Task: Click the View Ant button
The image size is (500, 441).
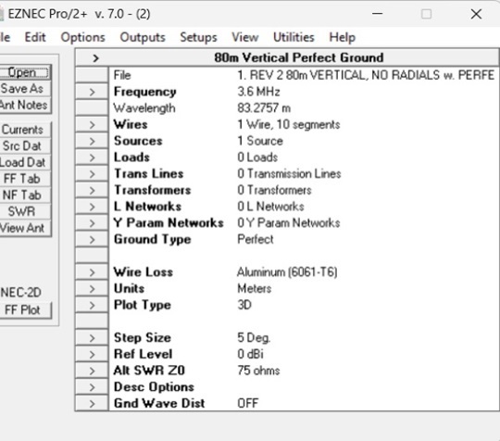Action: point(22,228)
